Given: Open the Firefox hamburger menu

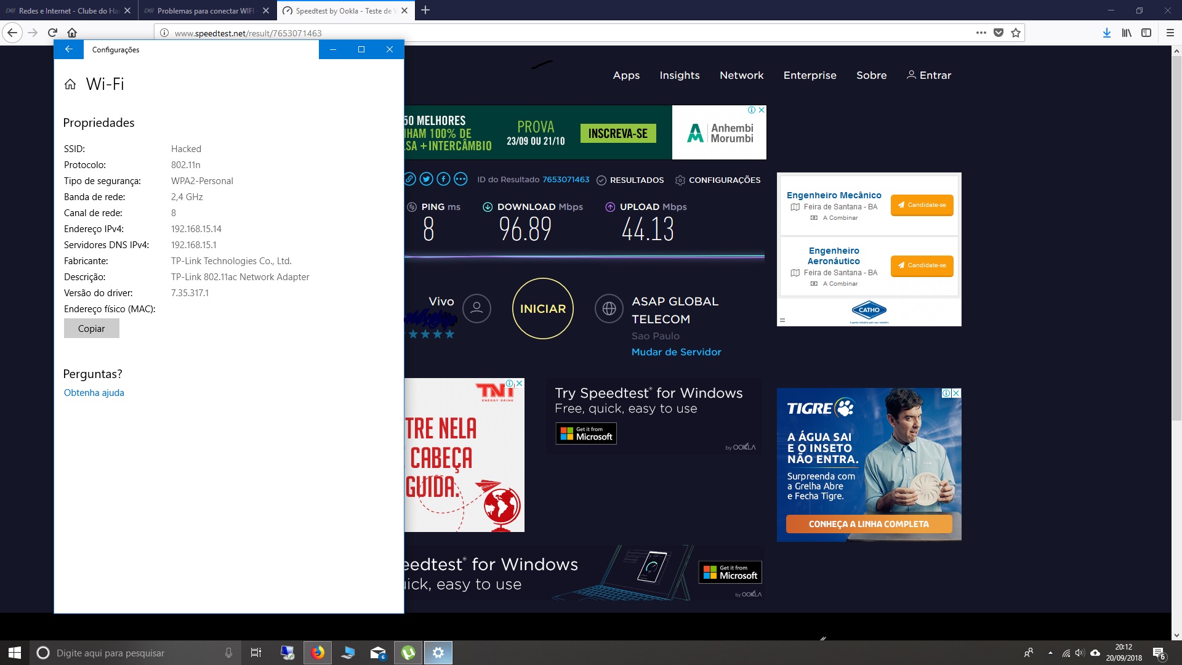Looking at the screenshot, I should pyautogui.click(x=1170, y=33).
